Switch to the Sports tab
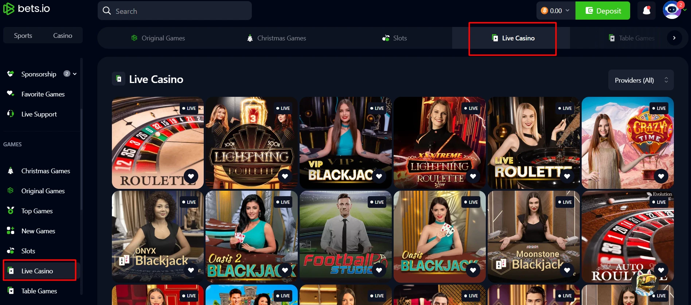The width and height of the screenshot is (691, 305). (x=23, y=35)
